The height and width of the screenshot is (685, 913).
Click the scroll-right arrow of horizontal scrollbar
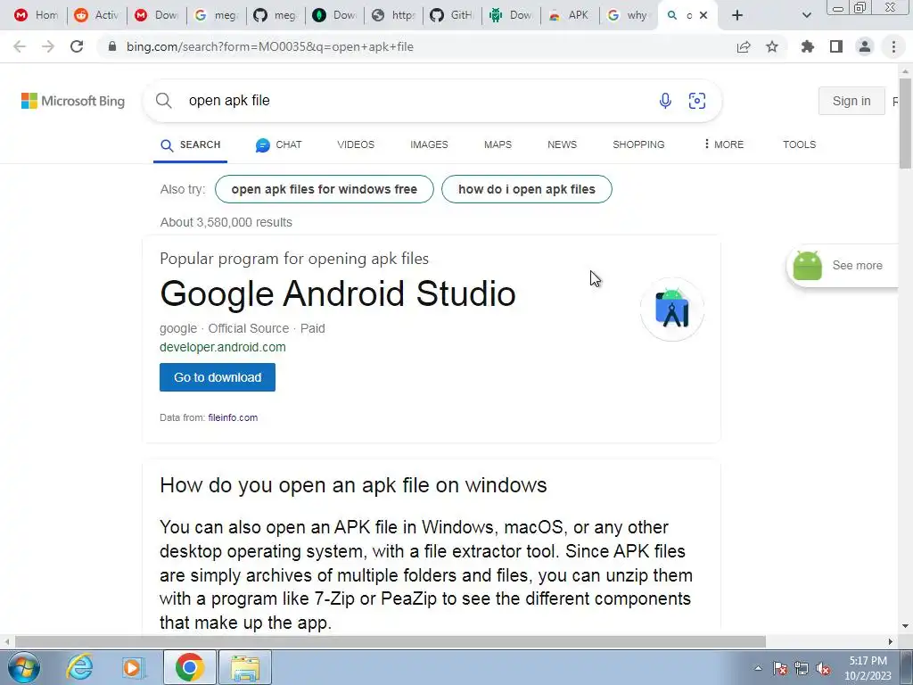[x=891, y=641]
